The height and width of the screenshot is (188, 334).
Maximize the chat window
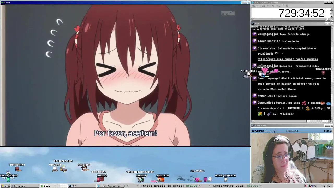click(x=329, y=24)
